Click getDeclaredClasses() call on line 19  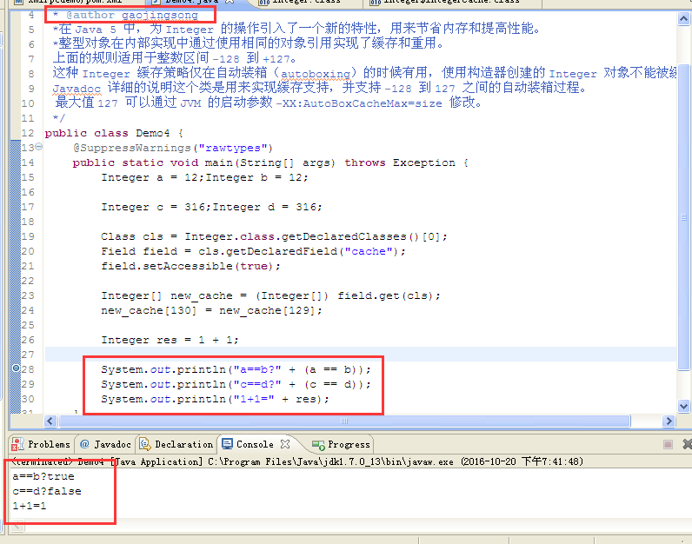coord(350,236)
